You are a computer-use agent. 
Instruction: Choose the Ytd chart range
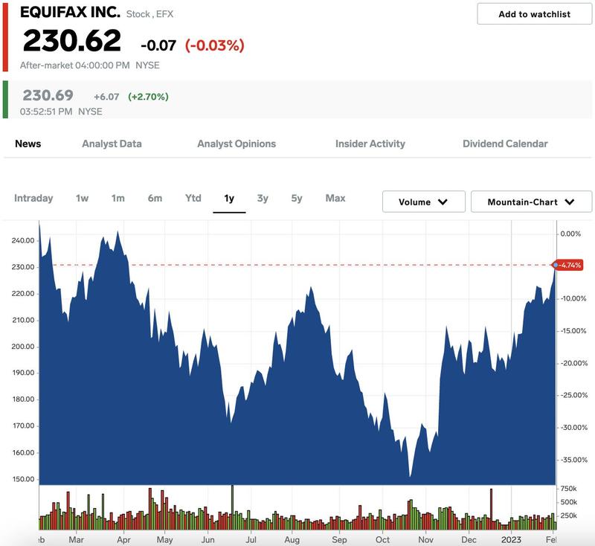(193, 198)
